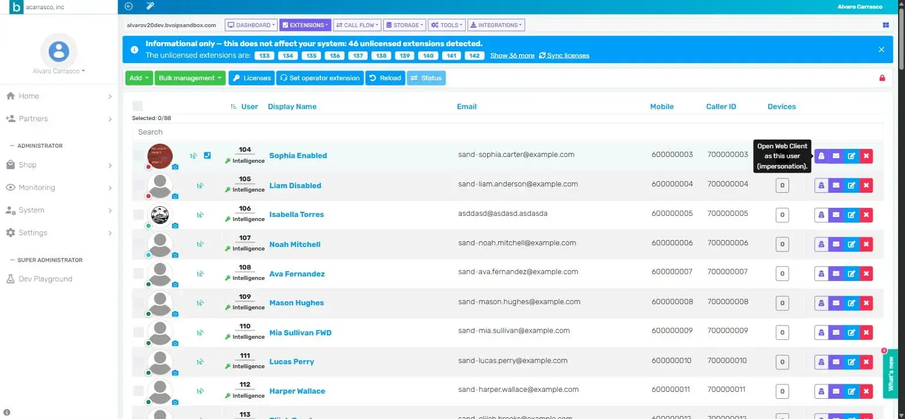Delete the Sophia Enabled extension
Viewport: 905px width, 419px height.
click(866, 156)
